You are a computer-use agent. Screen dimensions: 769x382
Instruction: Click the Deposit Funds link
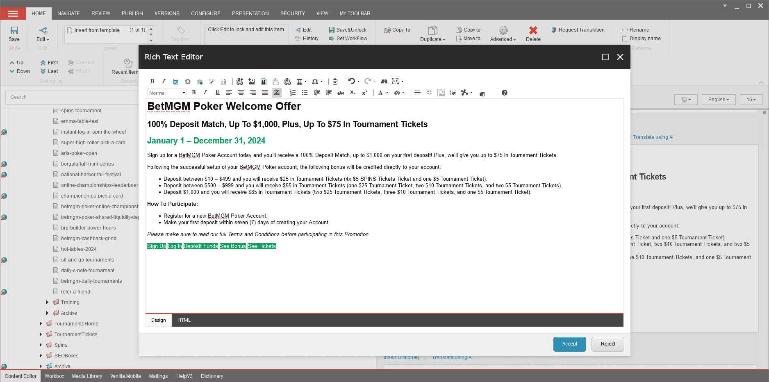coord(201,246)
